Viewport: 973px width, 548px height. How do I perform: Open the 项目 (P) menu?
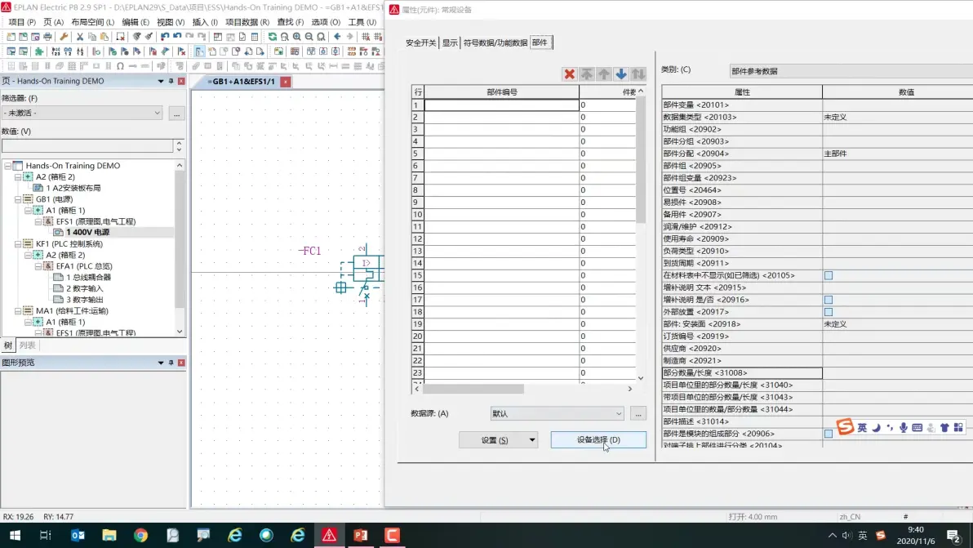pyautogui.click(x=22, y=22)
